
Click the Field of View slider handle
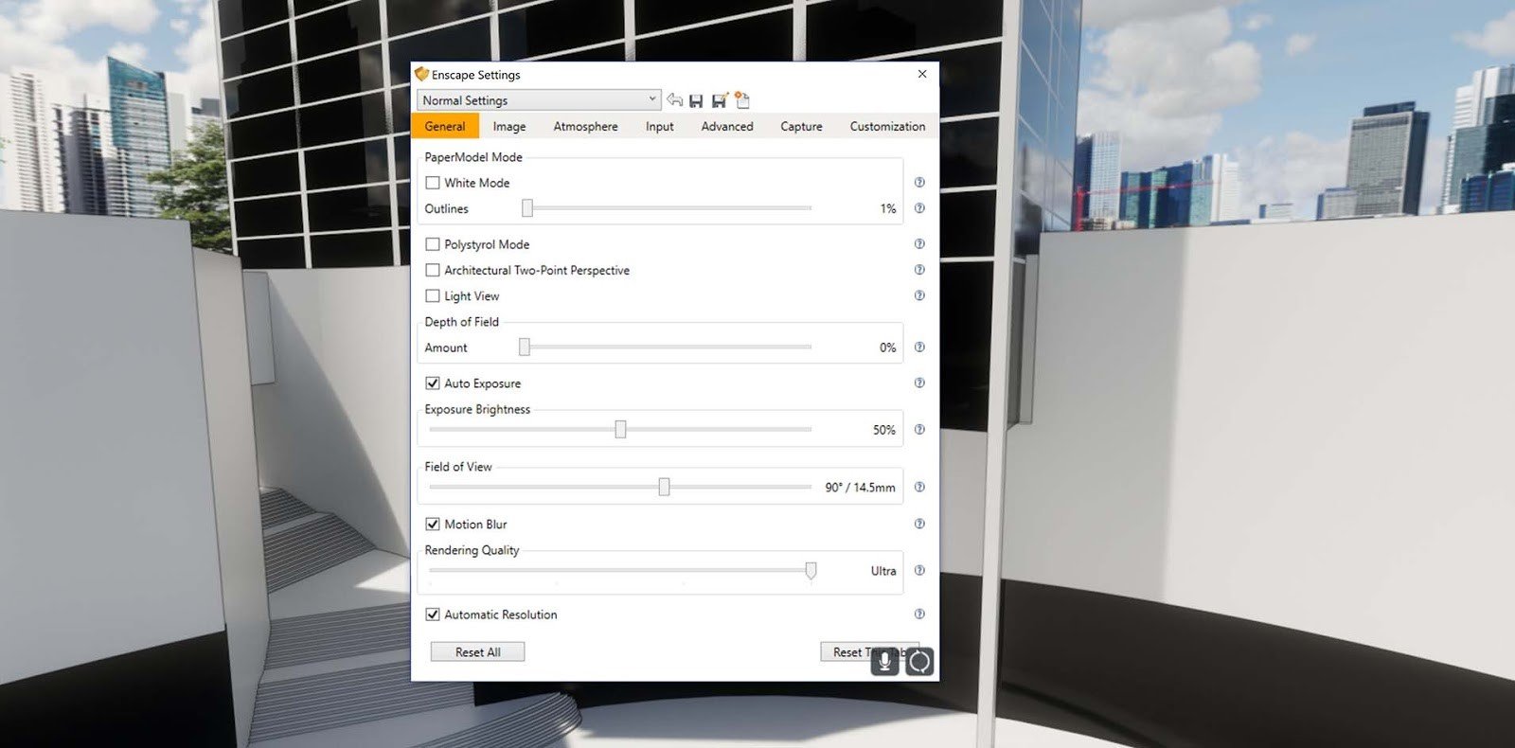(664, 488)
